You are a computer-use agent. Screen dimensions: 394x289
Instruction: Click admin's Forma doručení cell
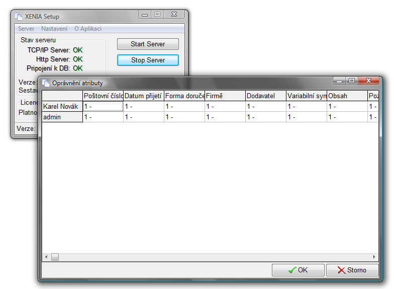pos(184,117)
